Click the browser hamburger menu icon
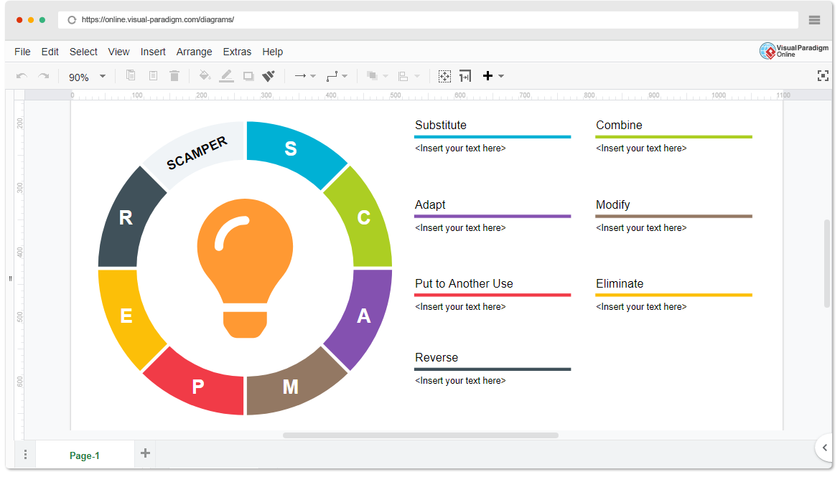 tap(814, 20)
